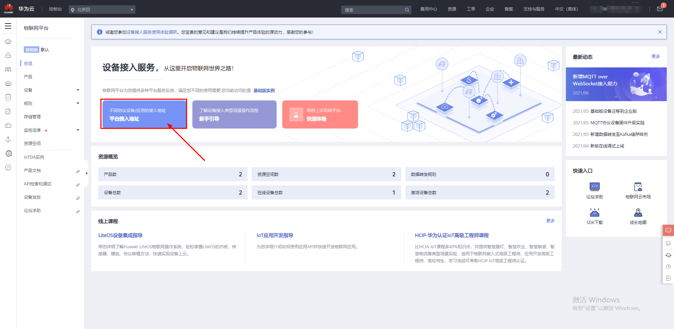The image size is (674, 329).
Task: Open the hamburger navigation menu
Action: [8, 26]
